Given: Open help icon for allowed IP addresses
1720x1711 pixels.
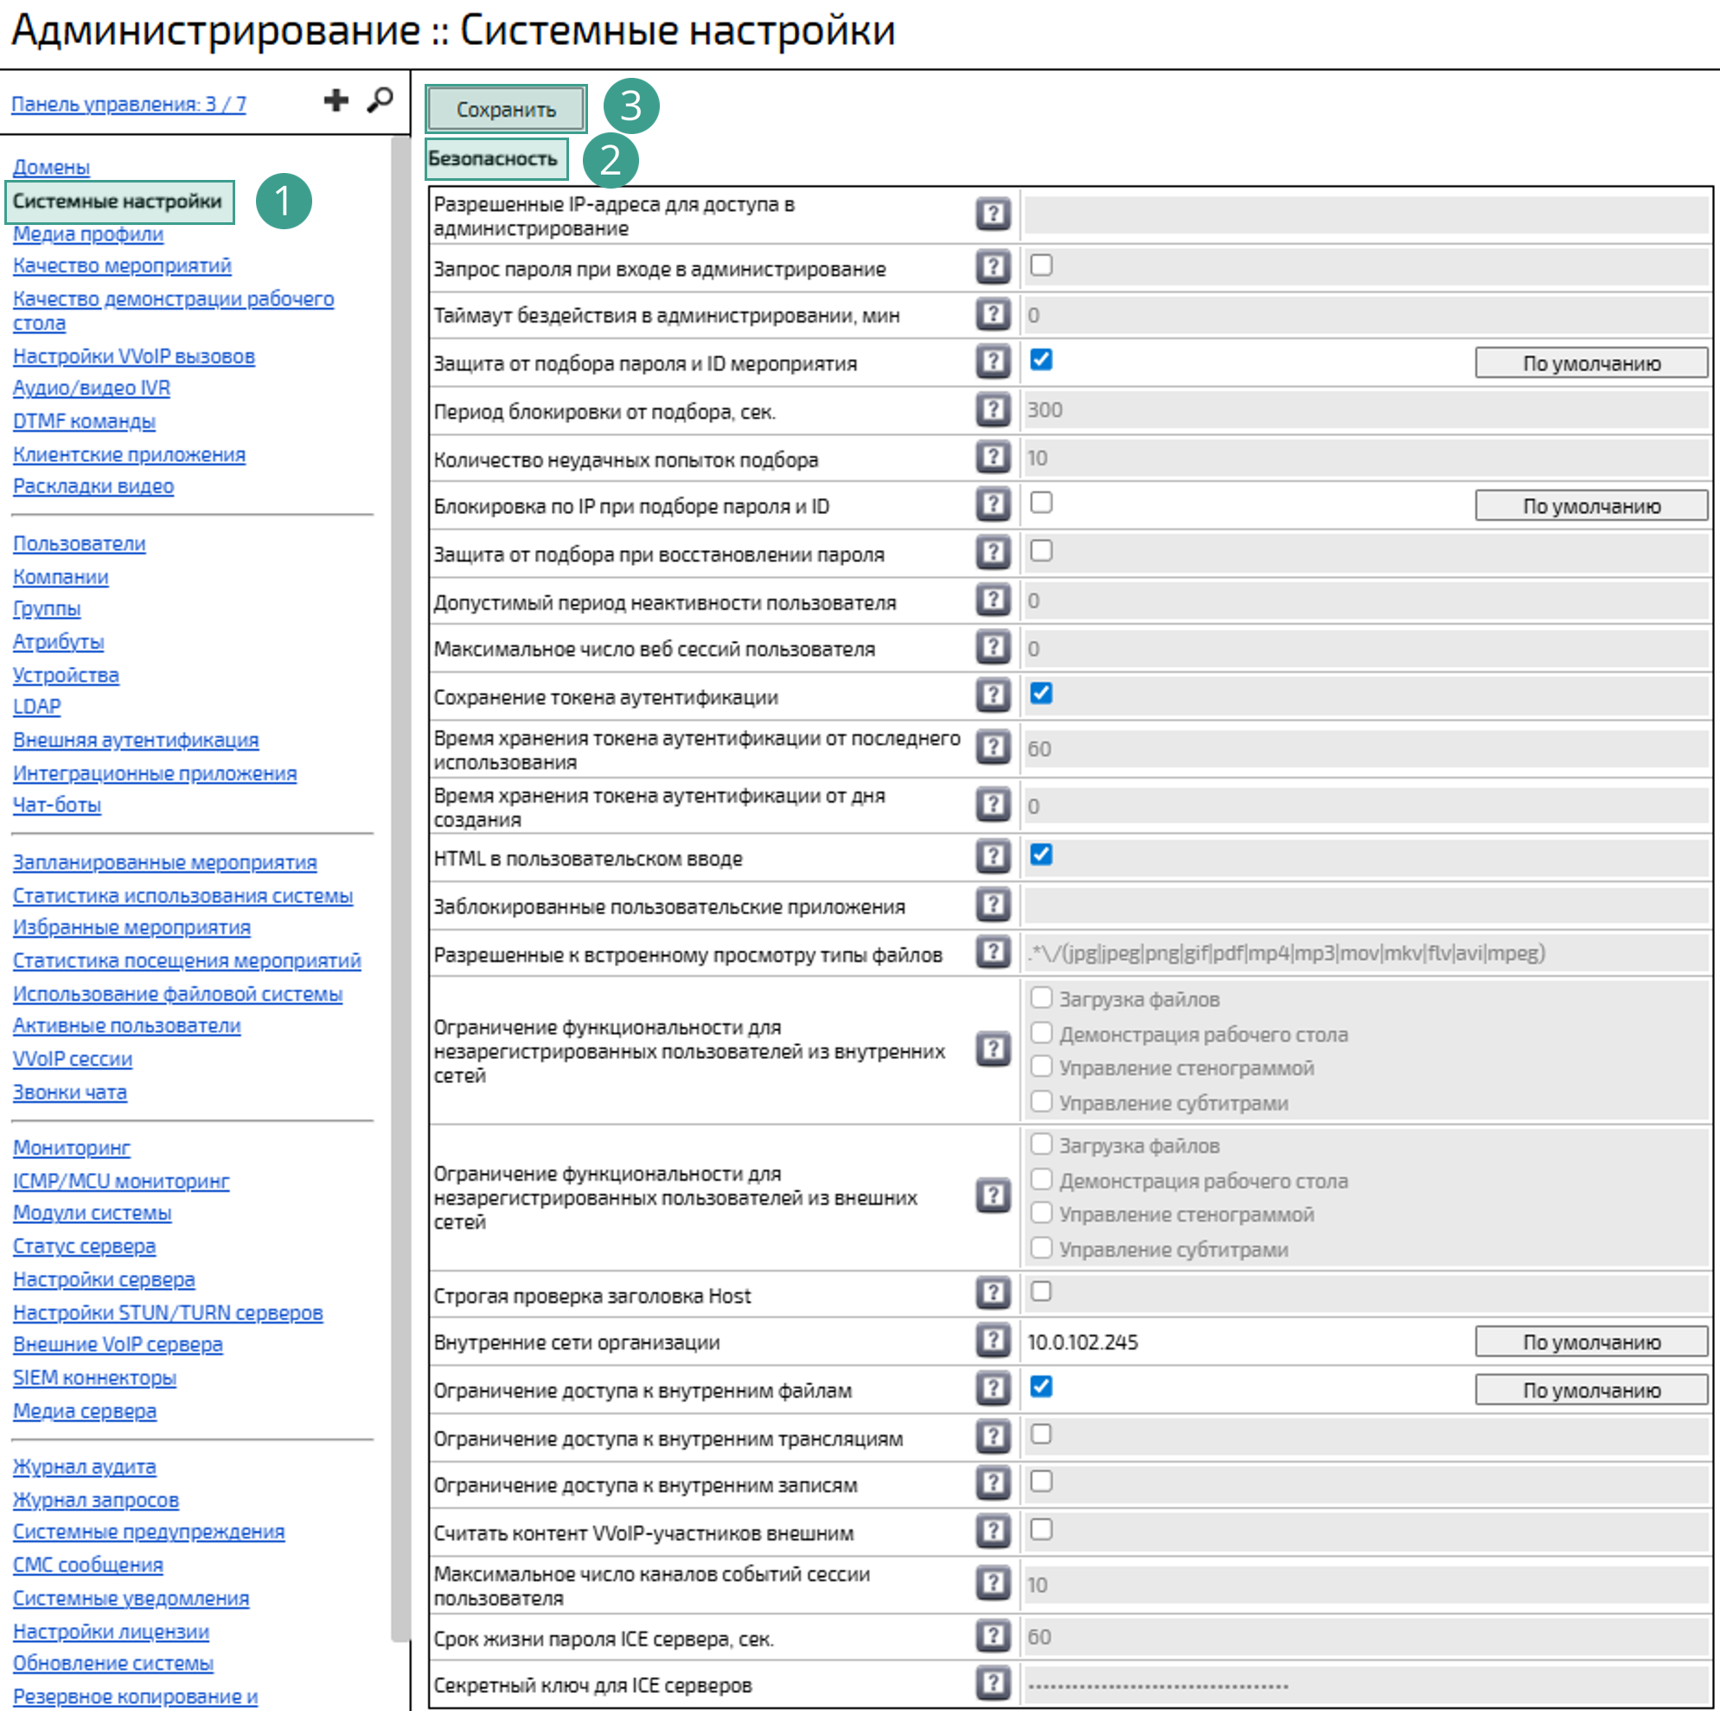Looking at the screenshot, I should 993,214.
